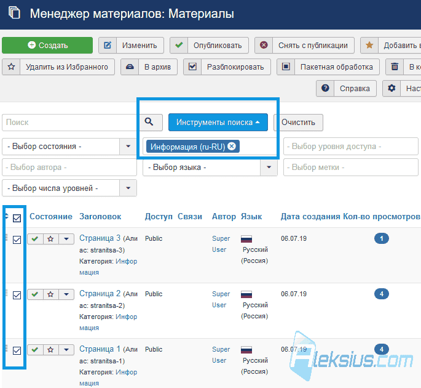The height and width of the screenshot is (388, 421).
Task: Click the pencil edit icon beside Изменить
Action: pyautogui.click(x=108, y=45)
